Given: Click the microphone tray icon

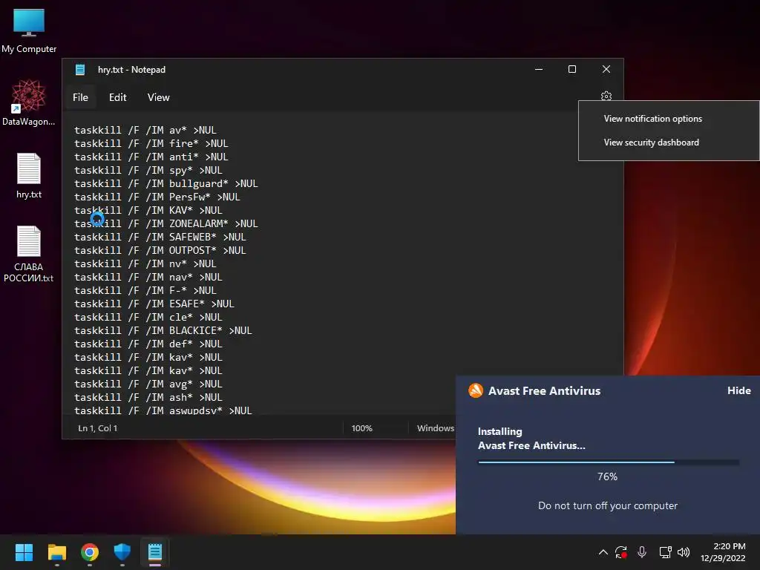Looking at the screenshot, I should pyautogui.click(x=642, y=552).
